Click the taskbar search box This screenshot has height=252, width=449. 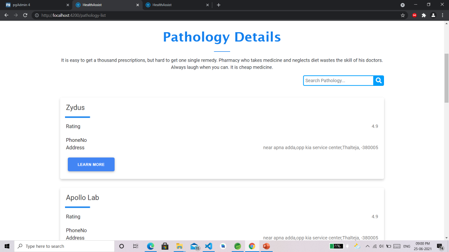click(65, 246)
